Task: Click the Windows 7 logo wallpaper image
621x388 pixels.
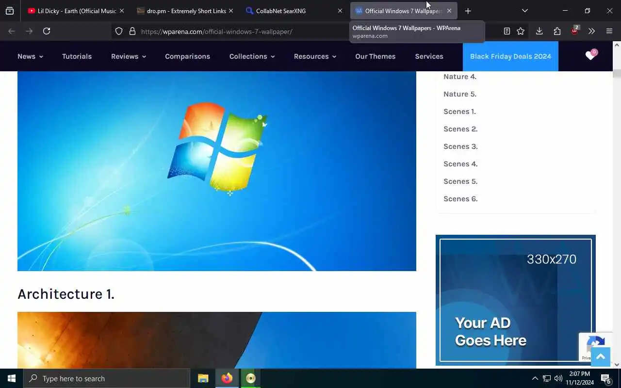Action: (x=217, y=171)
